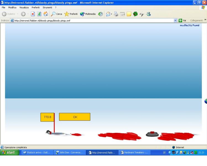The width and height of the screenshot is (207, 166).
Task: Click the Operazione completata status text
Action: click(15, 147)
